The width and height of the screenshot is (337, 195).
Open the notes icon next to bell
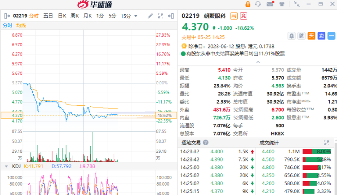coord(302,36)
